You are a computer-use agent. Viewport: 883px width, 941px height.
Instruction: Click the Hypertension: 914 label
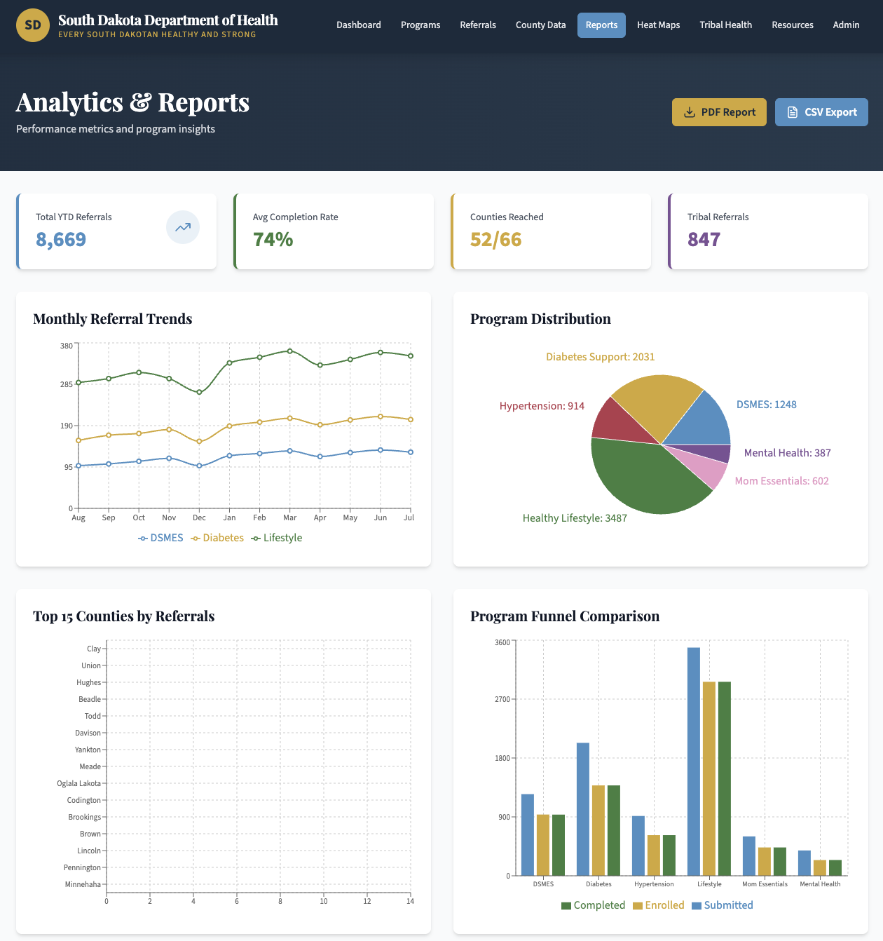(542, 406)
